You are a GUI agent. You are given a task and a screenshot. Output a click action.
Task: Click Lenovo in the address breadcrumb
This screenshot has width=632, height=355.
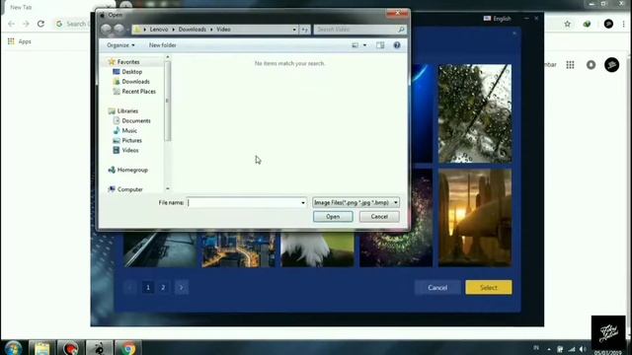pos(159,30)
